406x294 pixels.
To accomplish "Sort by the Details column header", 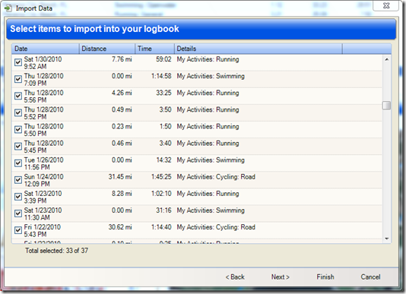I will (x=259, y=49).
